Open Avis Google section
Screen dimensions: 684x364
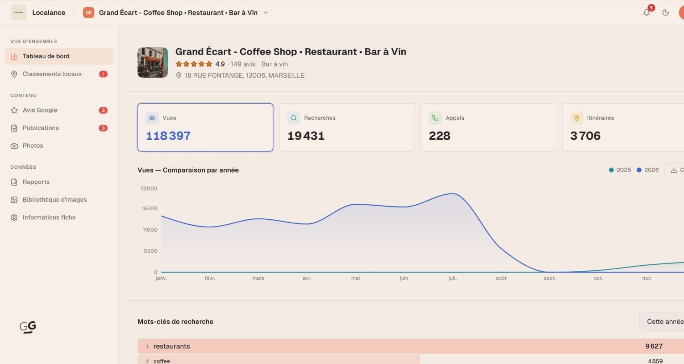[x=59, y=110]
